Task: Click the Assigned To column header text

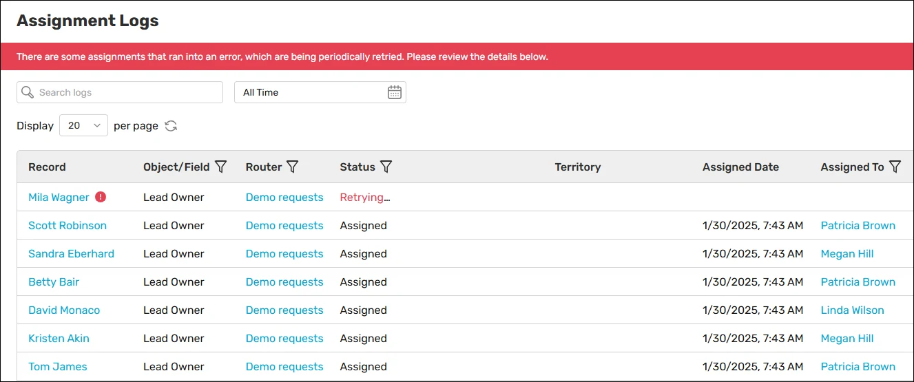Action: tap(852, 167)
